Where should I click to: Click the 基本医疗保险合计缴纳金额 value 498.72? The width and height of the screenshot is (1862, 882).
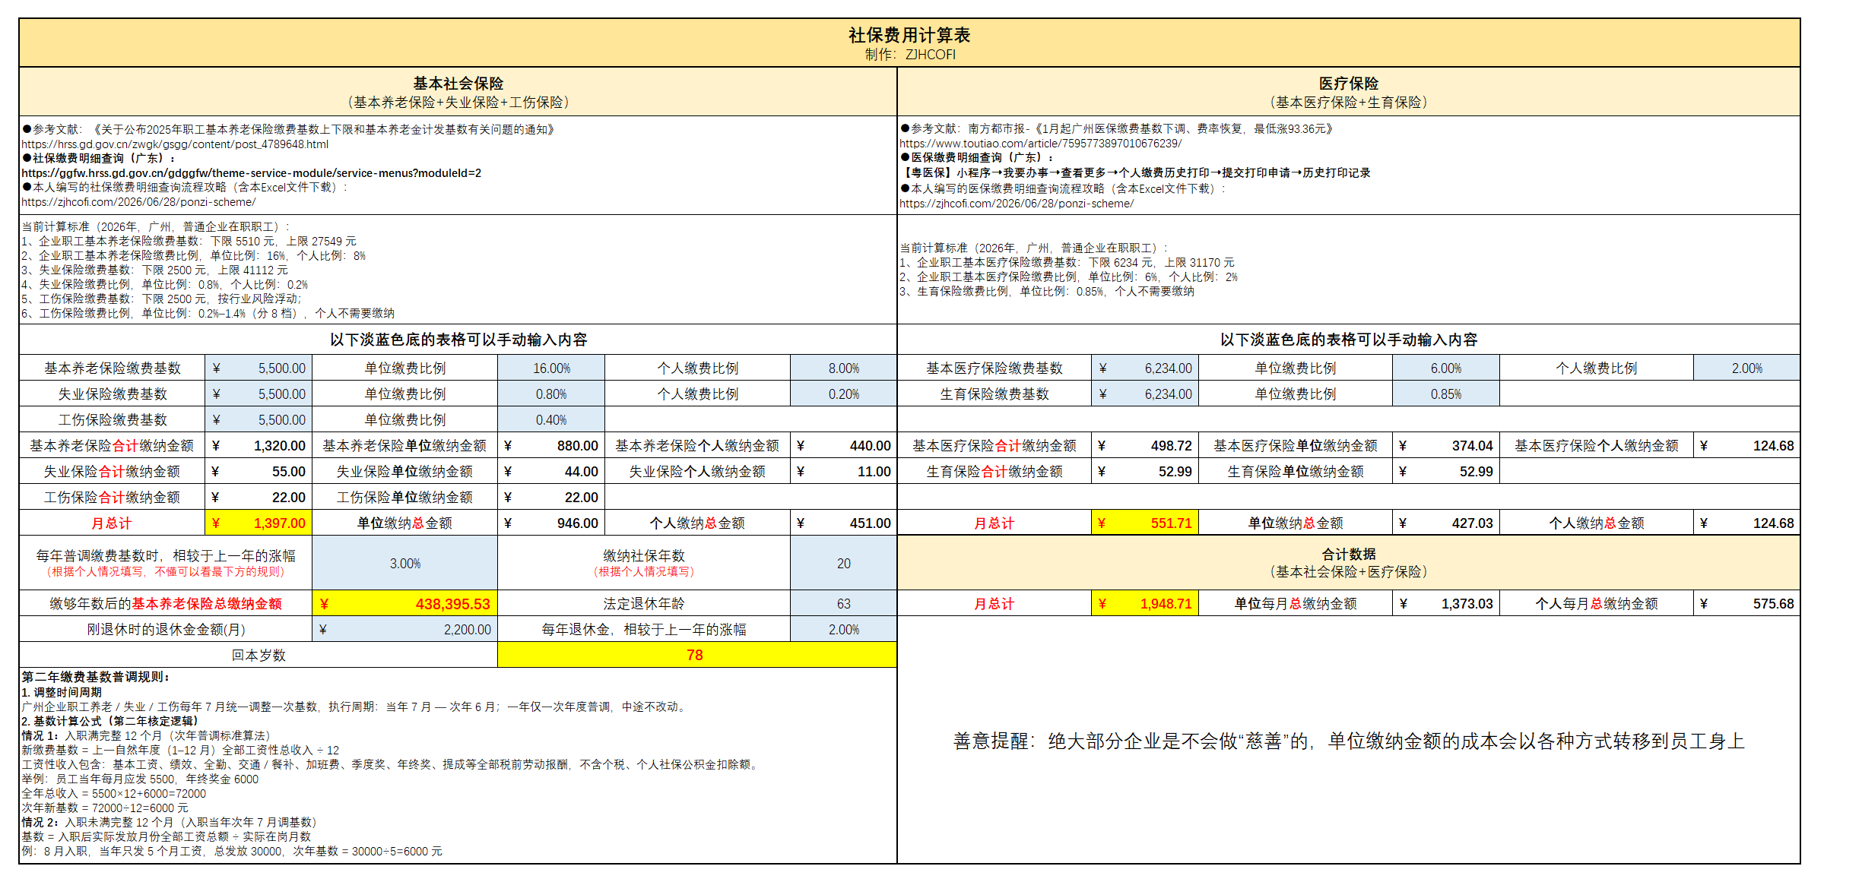pos(1145,446)
